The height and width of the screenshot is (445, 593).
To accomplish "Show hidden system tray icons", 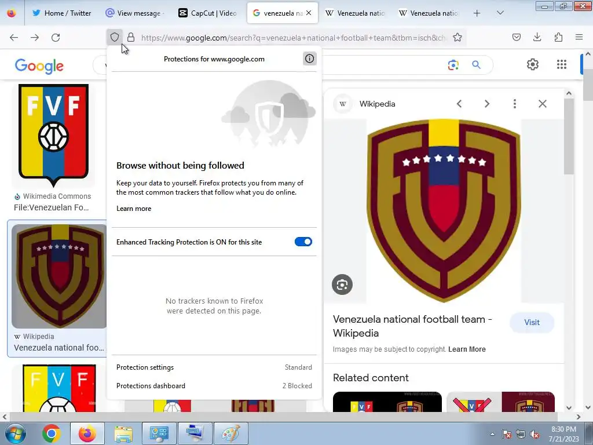I will [x=492, y=434].
